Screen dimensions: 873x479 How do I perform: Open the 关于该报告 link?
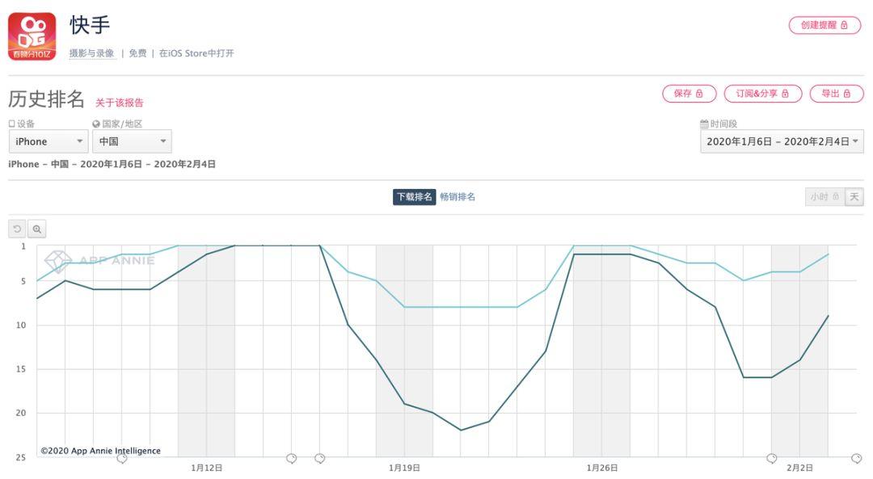(119, 103)
